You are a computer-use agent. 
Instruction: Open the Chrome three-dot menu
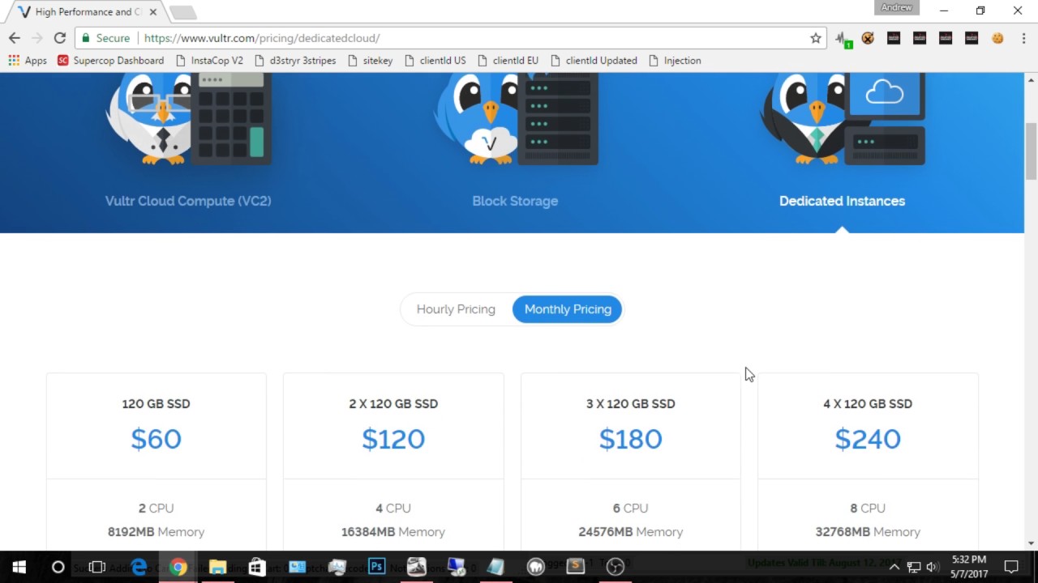(x=1023, y=38)
